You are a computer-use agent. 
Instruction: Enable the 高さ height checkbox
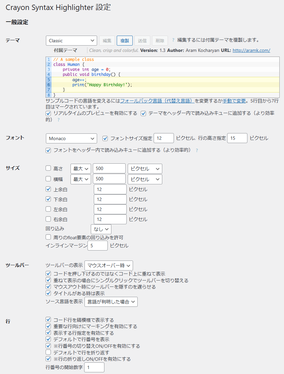pos(49,168)
